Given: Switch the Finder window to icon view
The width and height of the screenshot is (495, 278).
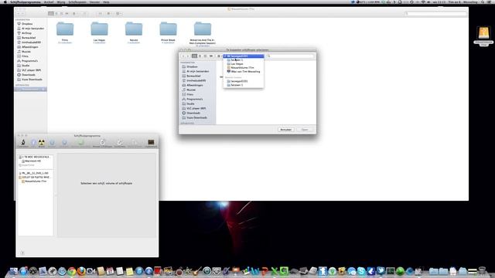Looking at the screenshot, I should point(51,14).
